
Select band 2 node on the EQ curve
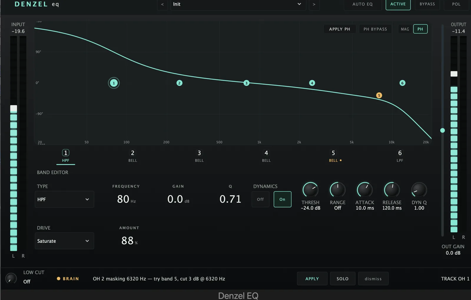point(179,83)
